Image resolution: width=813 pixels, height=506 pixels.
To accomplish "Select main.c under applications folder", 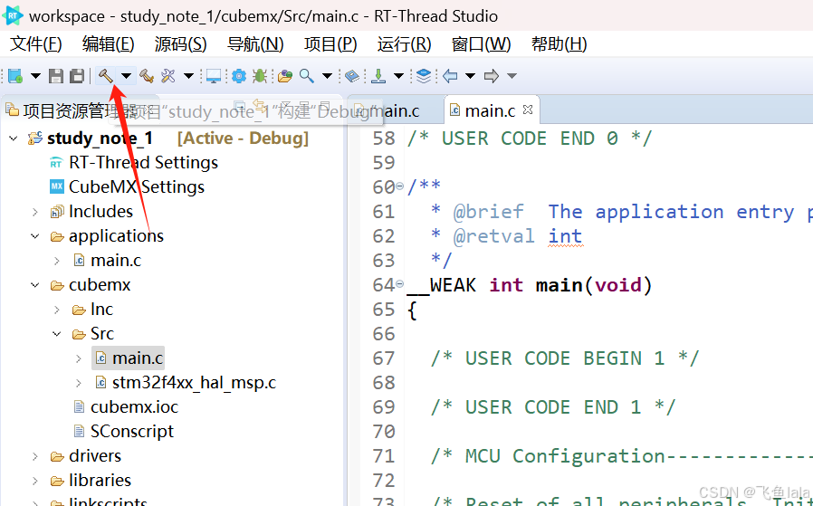I will point(116,261).
